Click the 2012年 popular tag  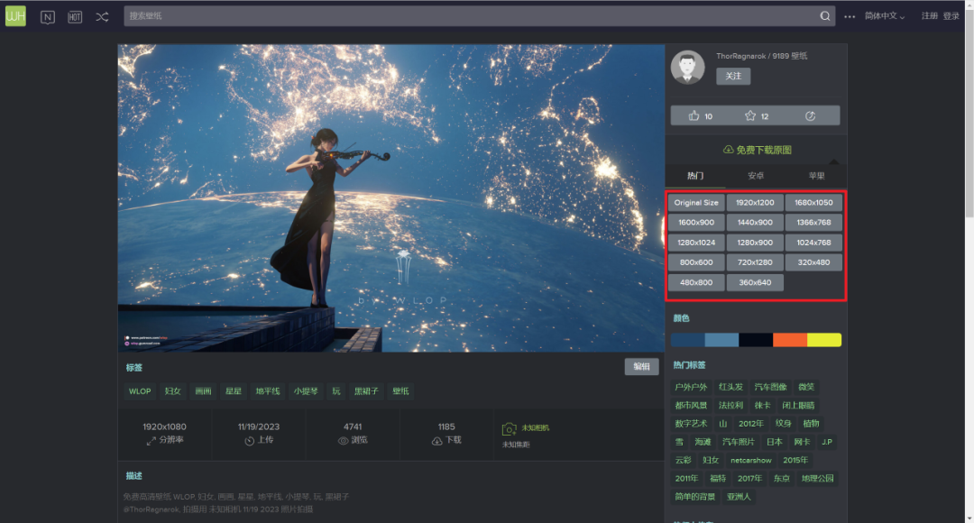coord(750,424)
